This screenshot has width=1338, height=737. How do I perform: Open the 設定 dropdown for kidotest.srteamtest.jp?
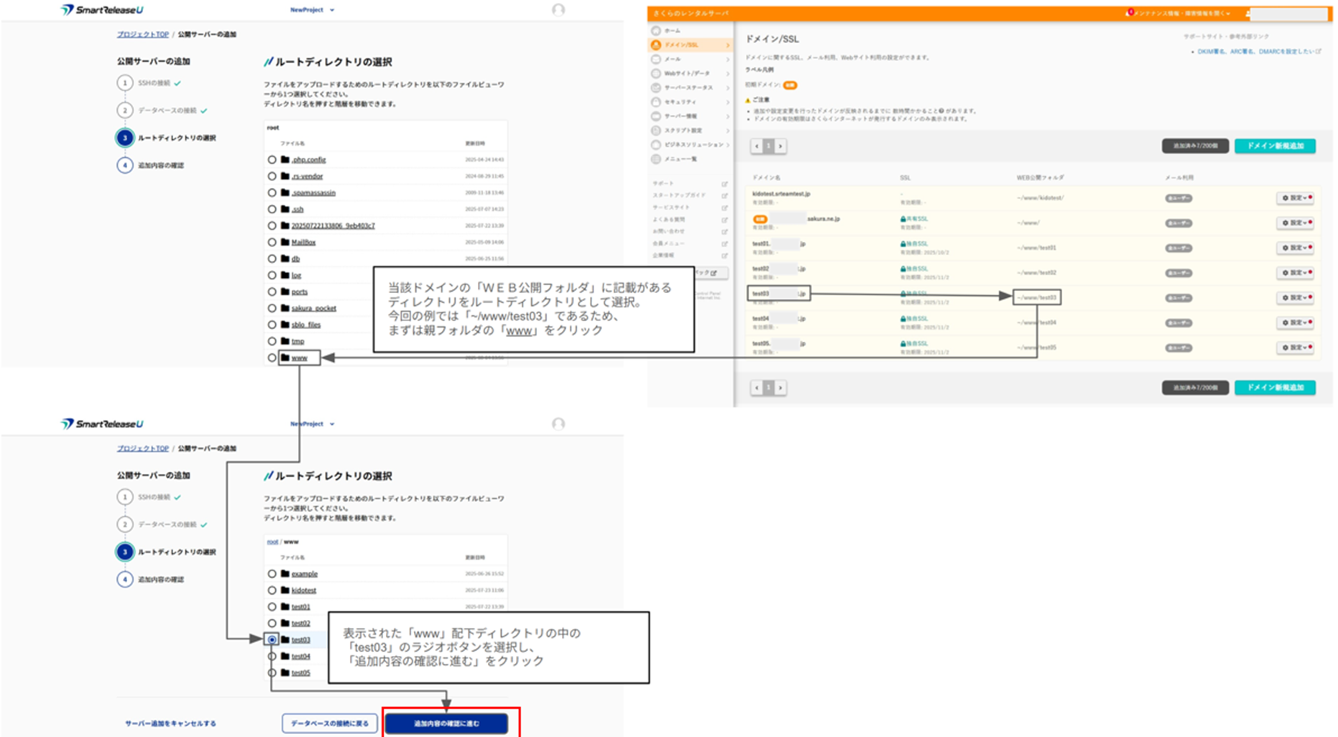tap(1295, 198)
